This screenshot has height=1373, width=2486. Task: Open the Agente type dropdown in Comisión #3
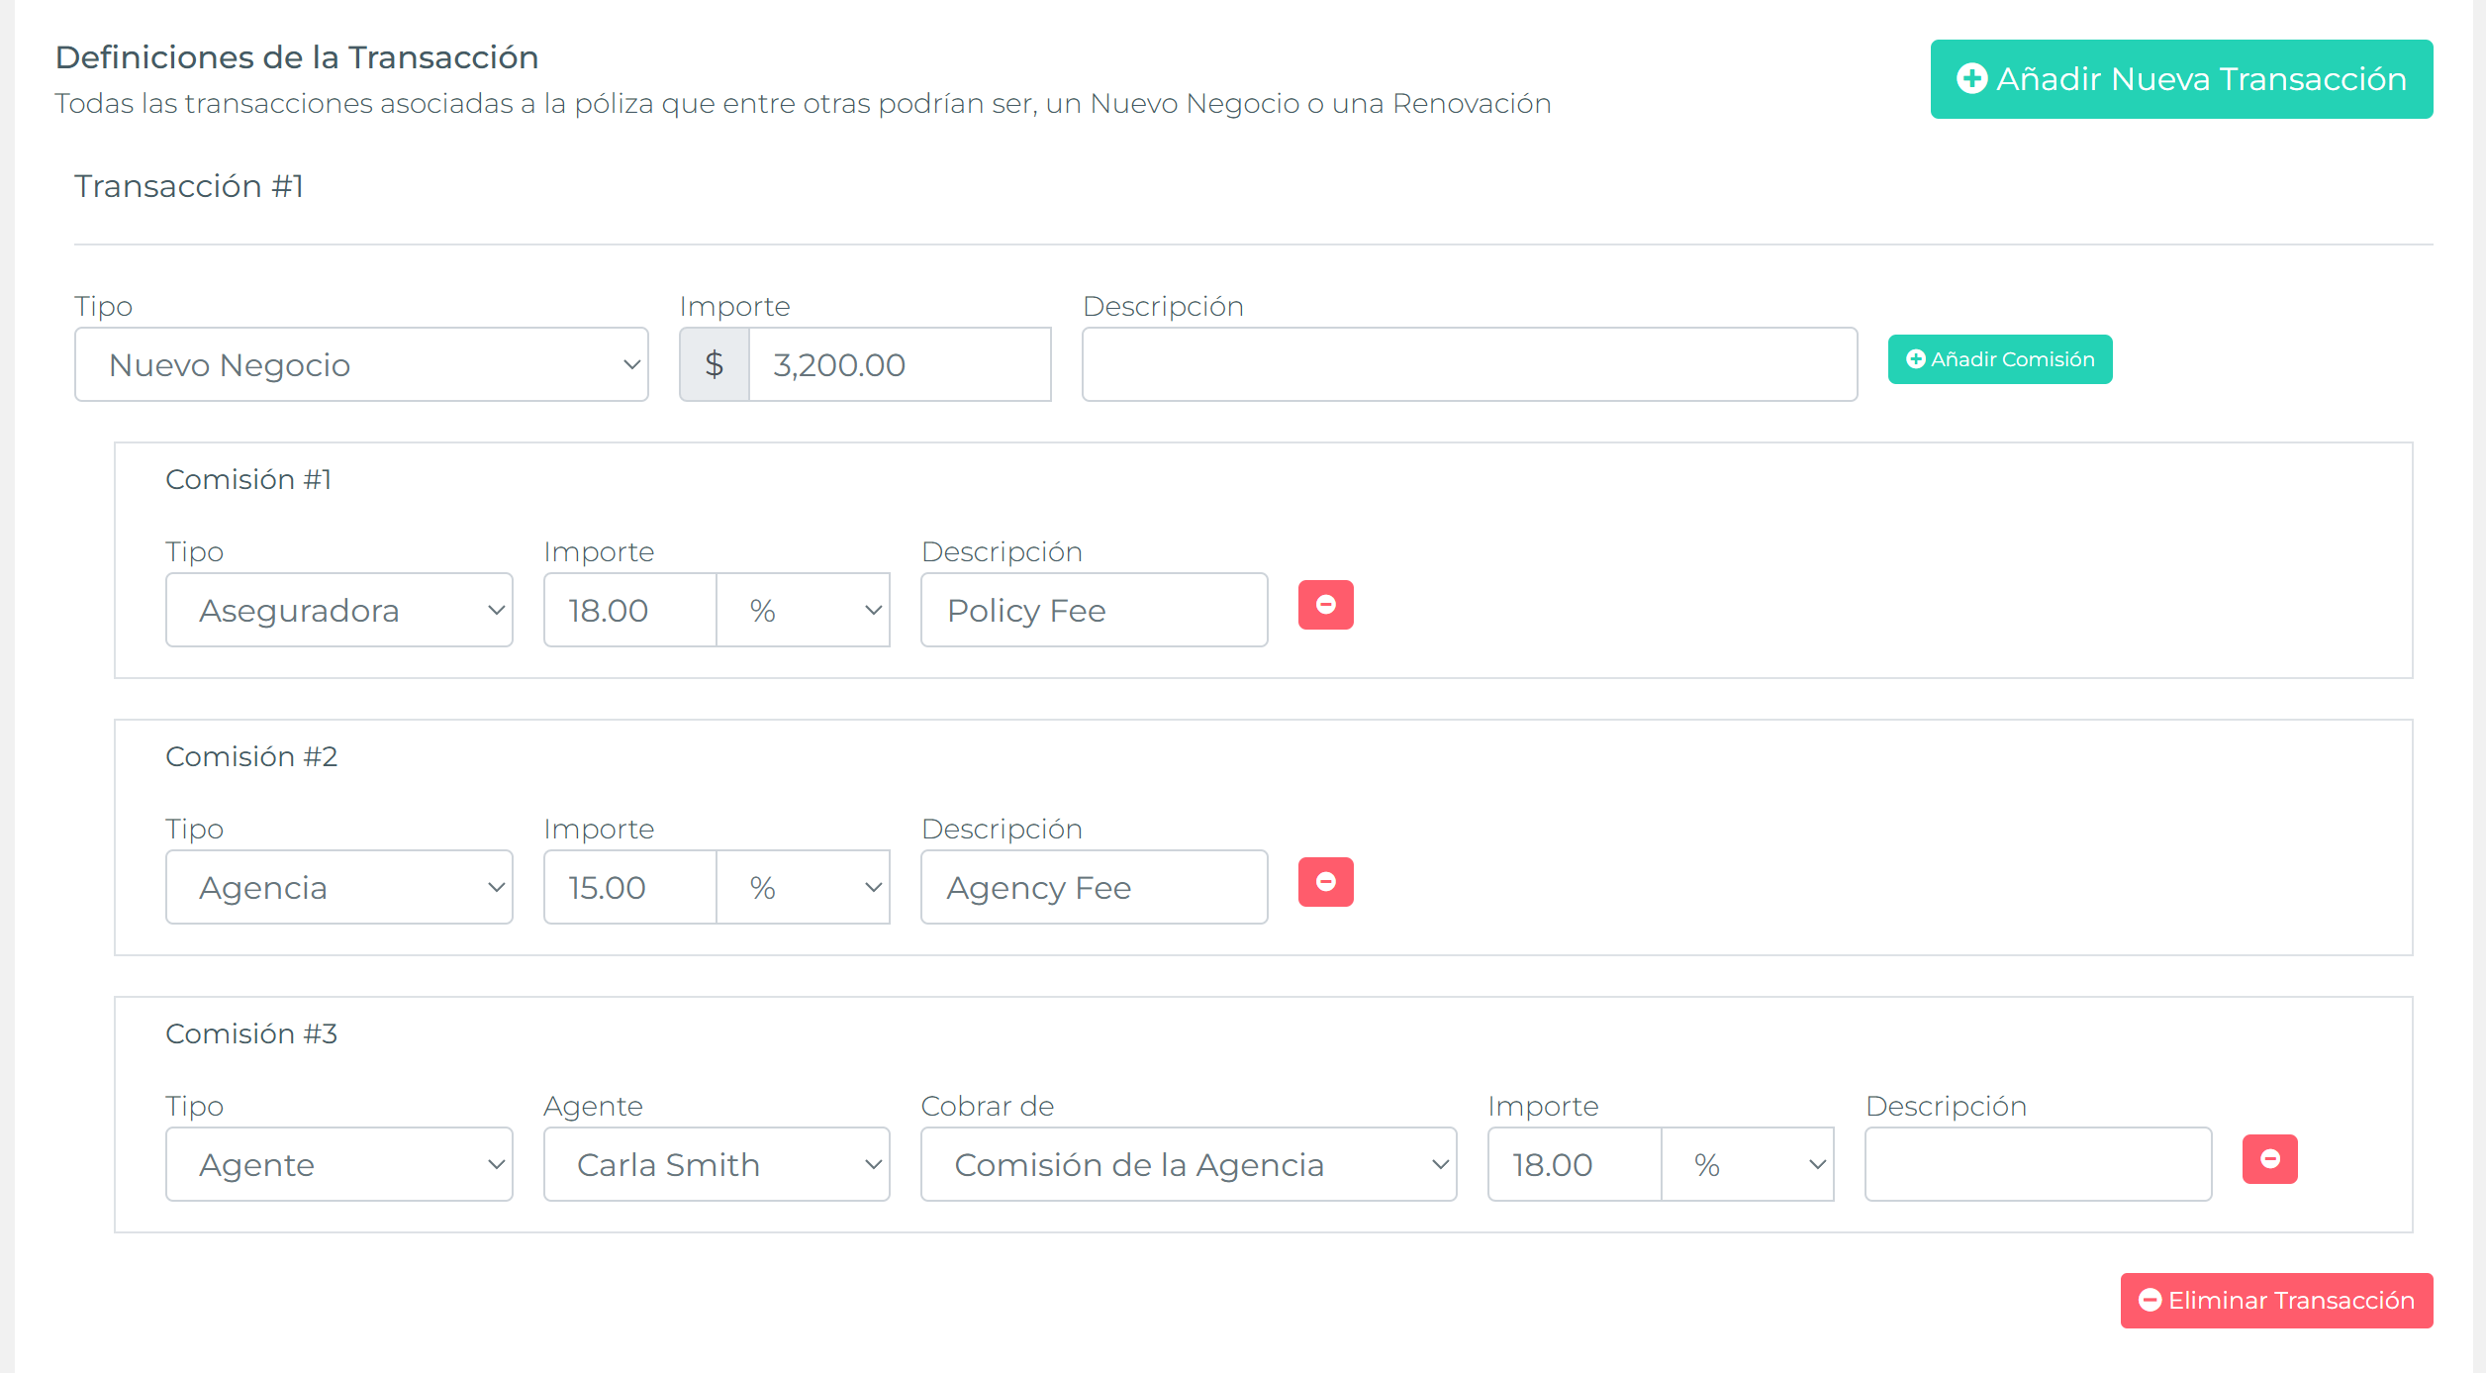[x=338, y=1165]
